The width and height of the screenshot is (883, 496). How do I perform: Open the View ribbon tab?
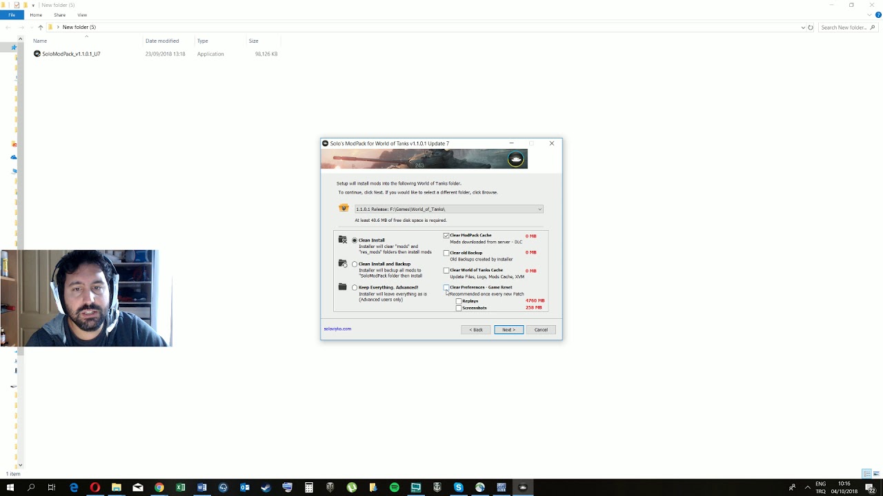pyautogui.click(x=82, y=15)
